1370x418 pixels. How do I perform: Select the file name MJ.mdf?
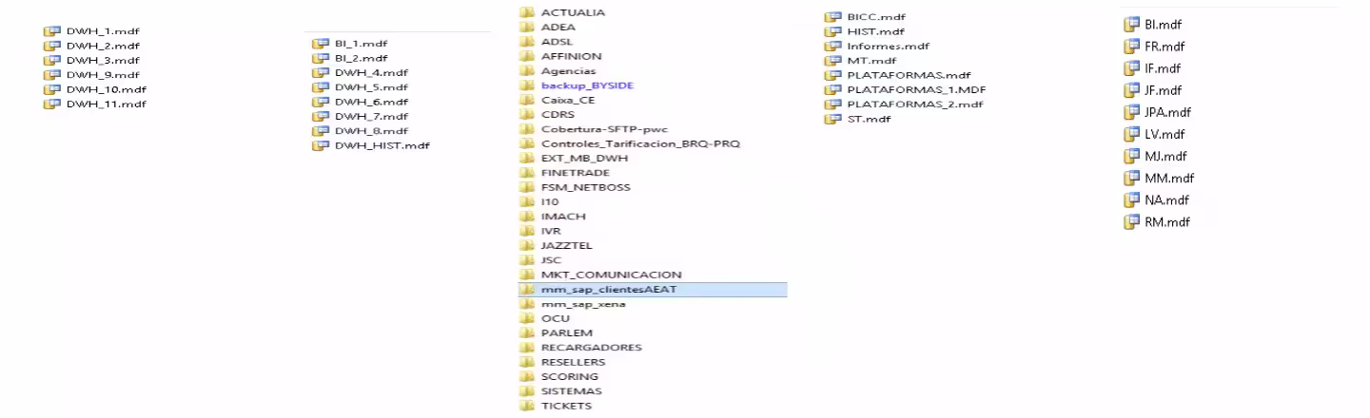point(1165,156)
